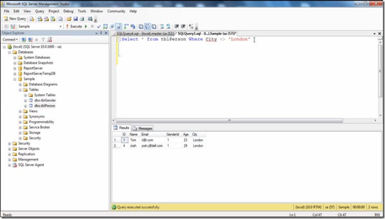Image resolution: width=385 pixels, height=219 pixels.
Task: Expand dbo.tblGender table
Action: pos(26,101)
